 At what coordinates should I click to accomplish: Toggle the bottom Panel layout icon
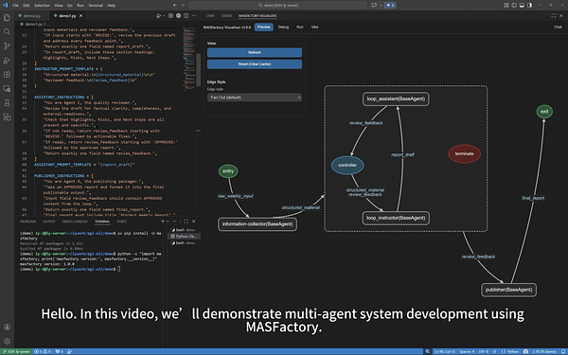(522, 5)
